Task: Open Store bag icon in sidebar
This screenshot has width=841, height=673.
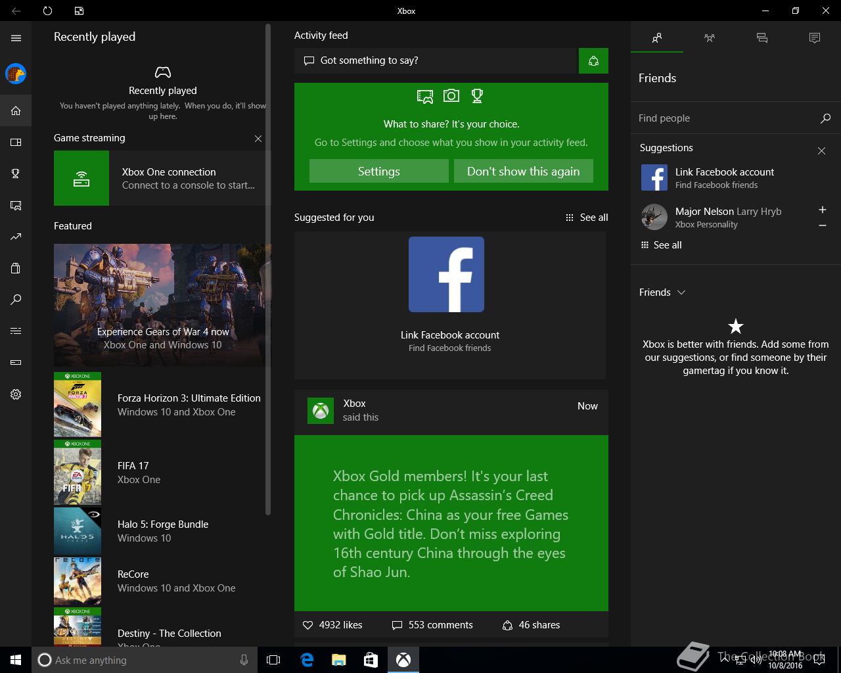Action: (16, 268)
